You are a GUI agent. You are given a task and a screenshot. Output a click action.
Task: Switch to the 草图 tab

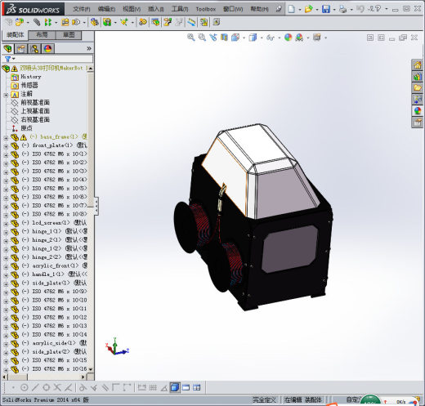click(x=69, y=35)
